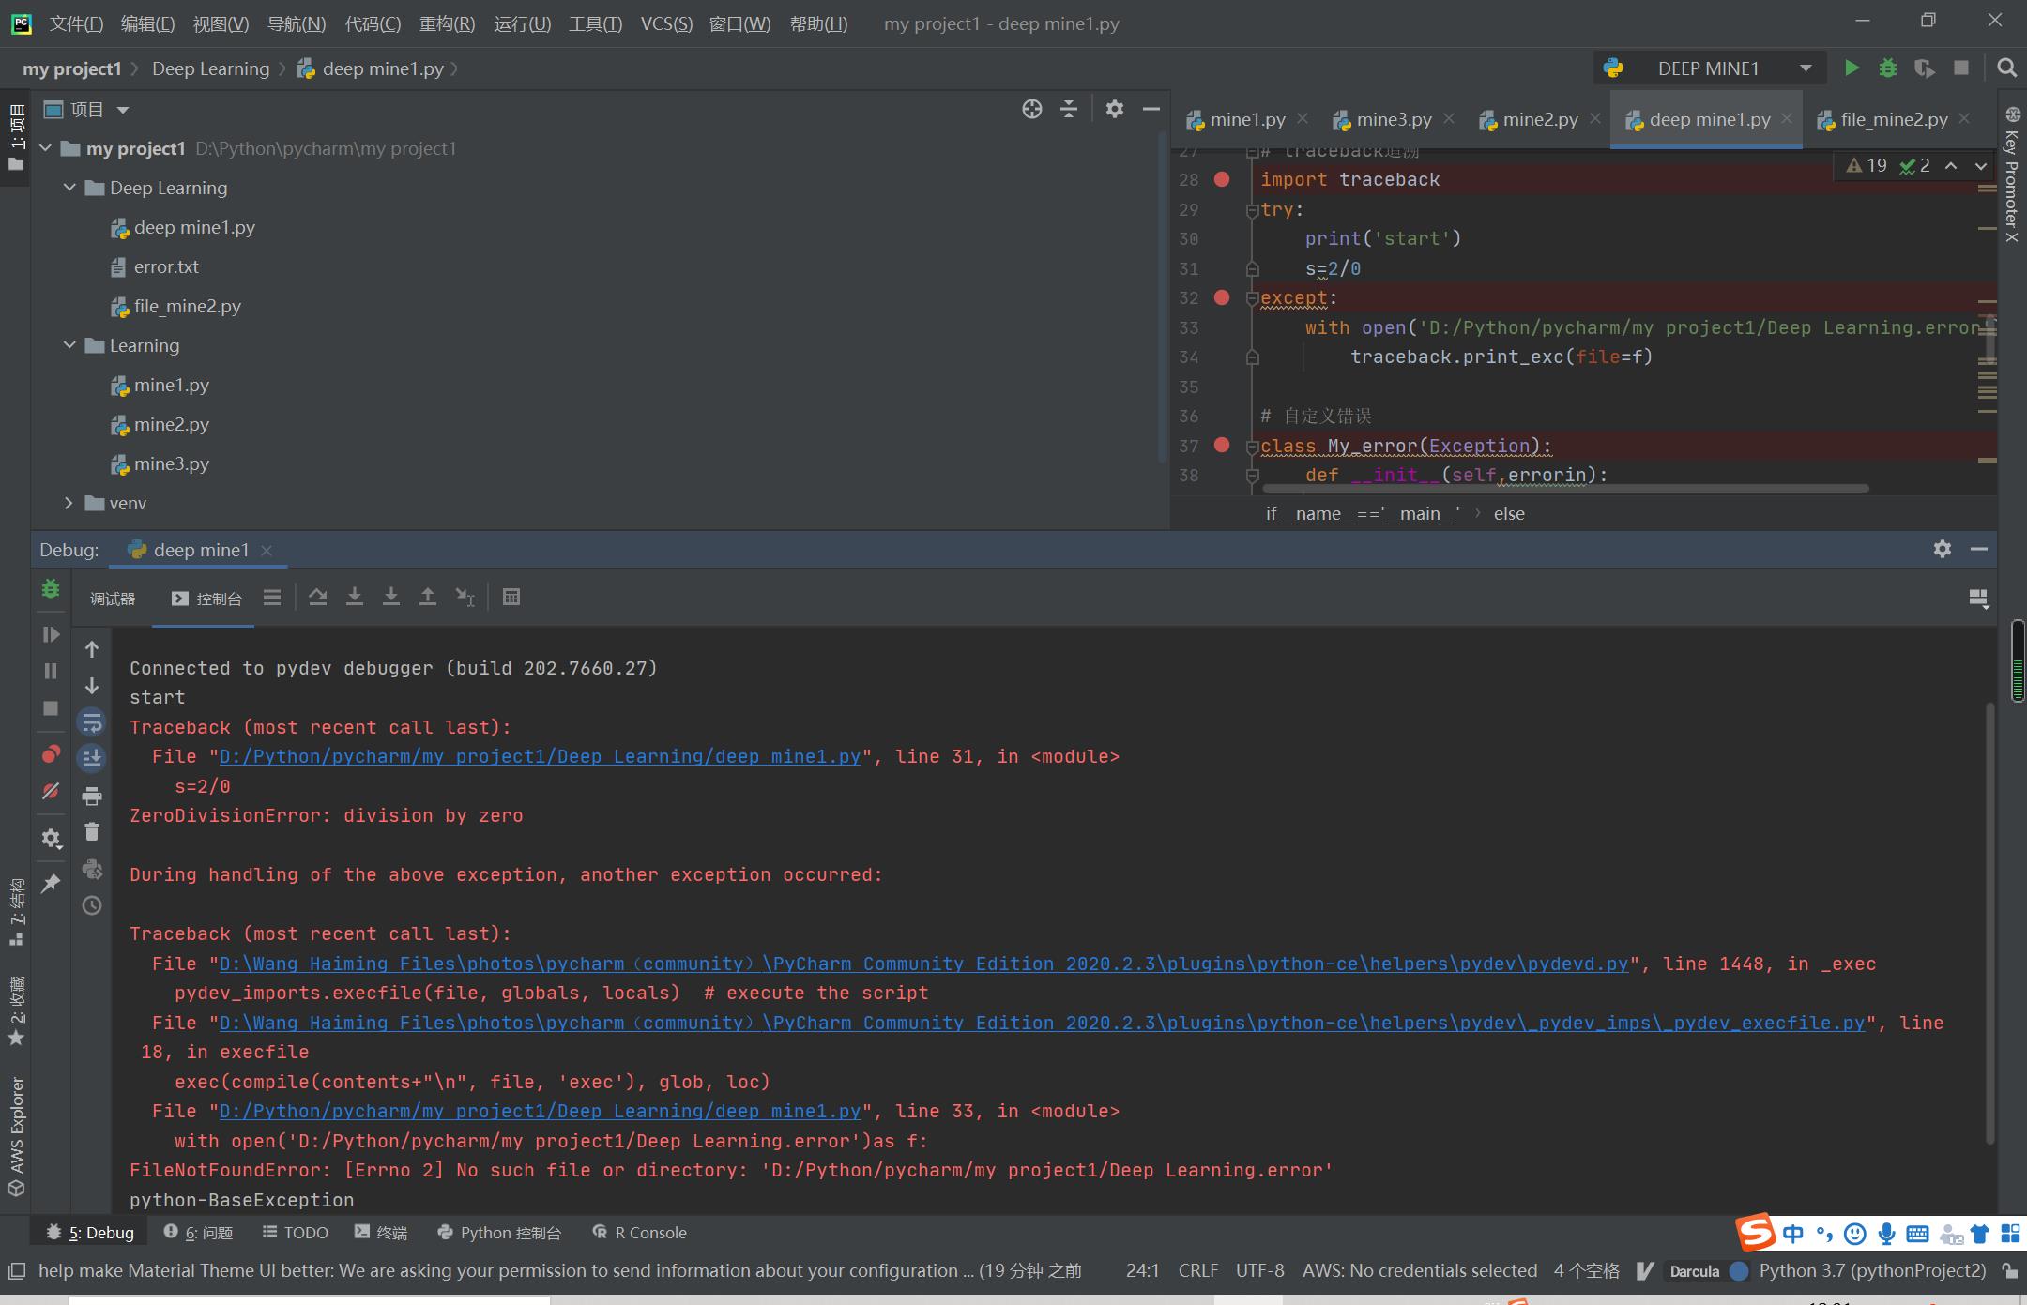Collapse the Learning folder

click(x=69, y=345)
